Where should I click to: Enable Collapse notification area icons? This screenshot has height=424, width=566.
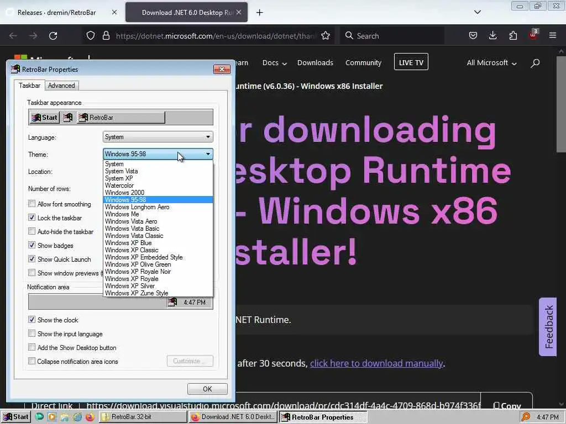[x=32, y=361]
